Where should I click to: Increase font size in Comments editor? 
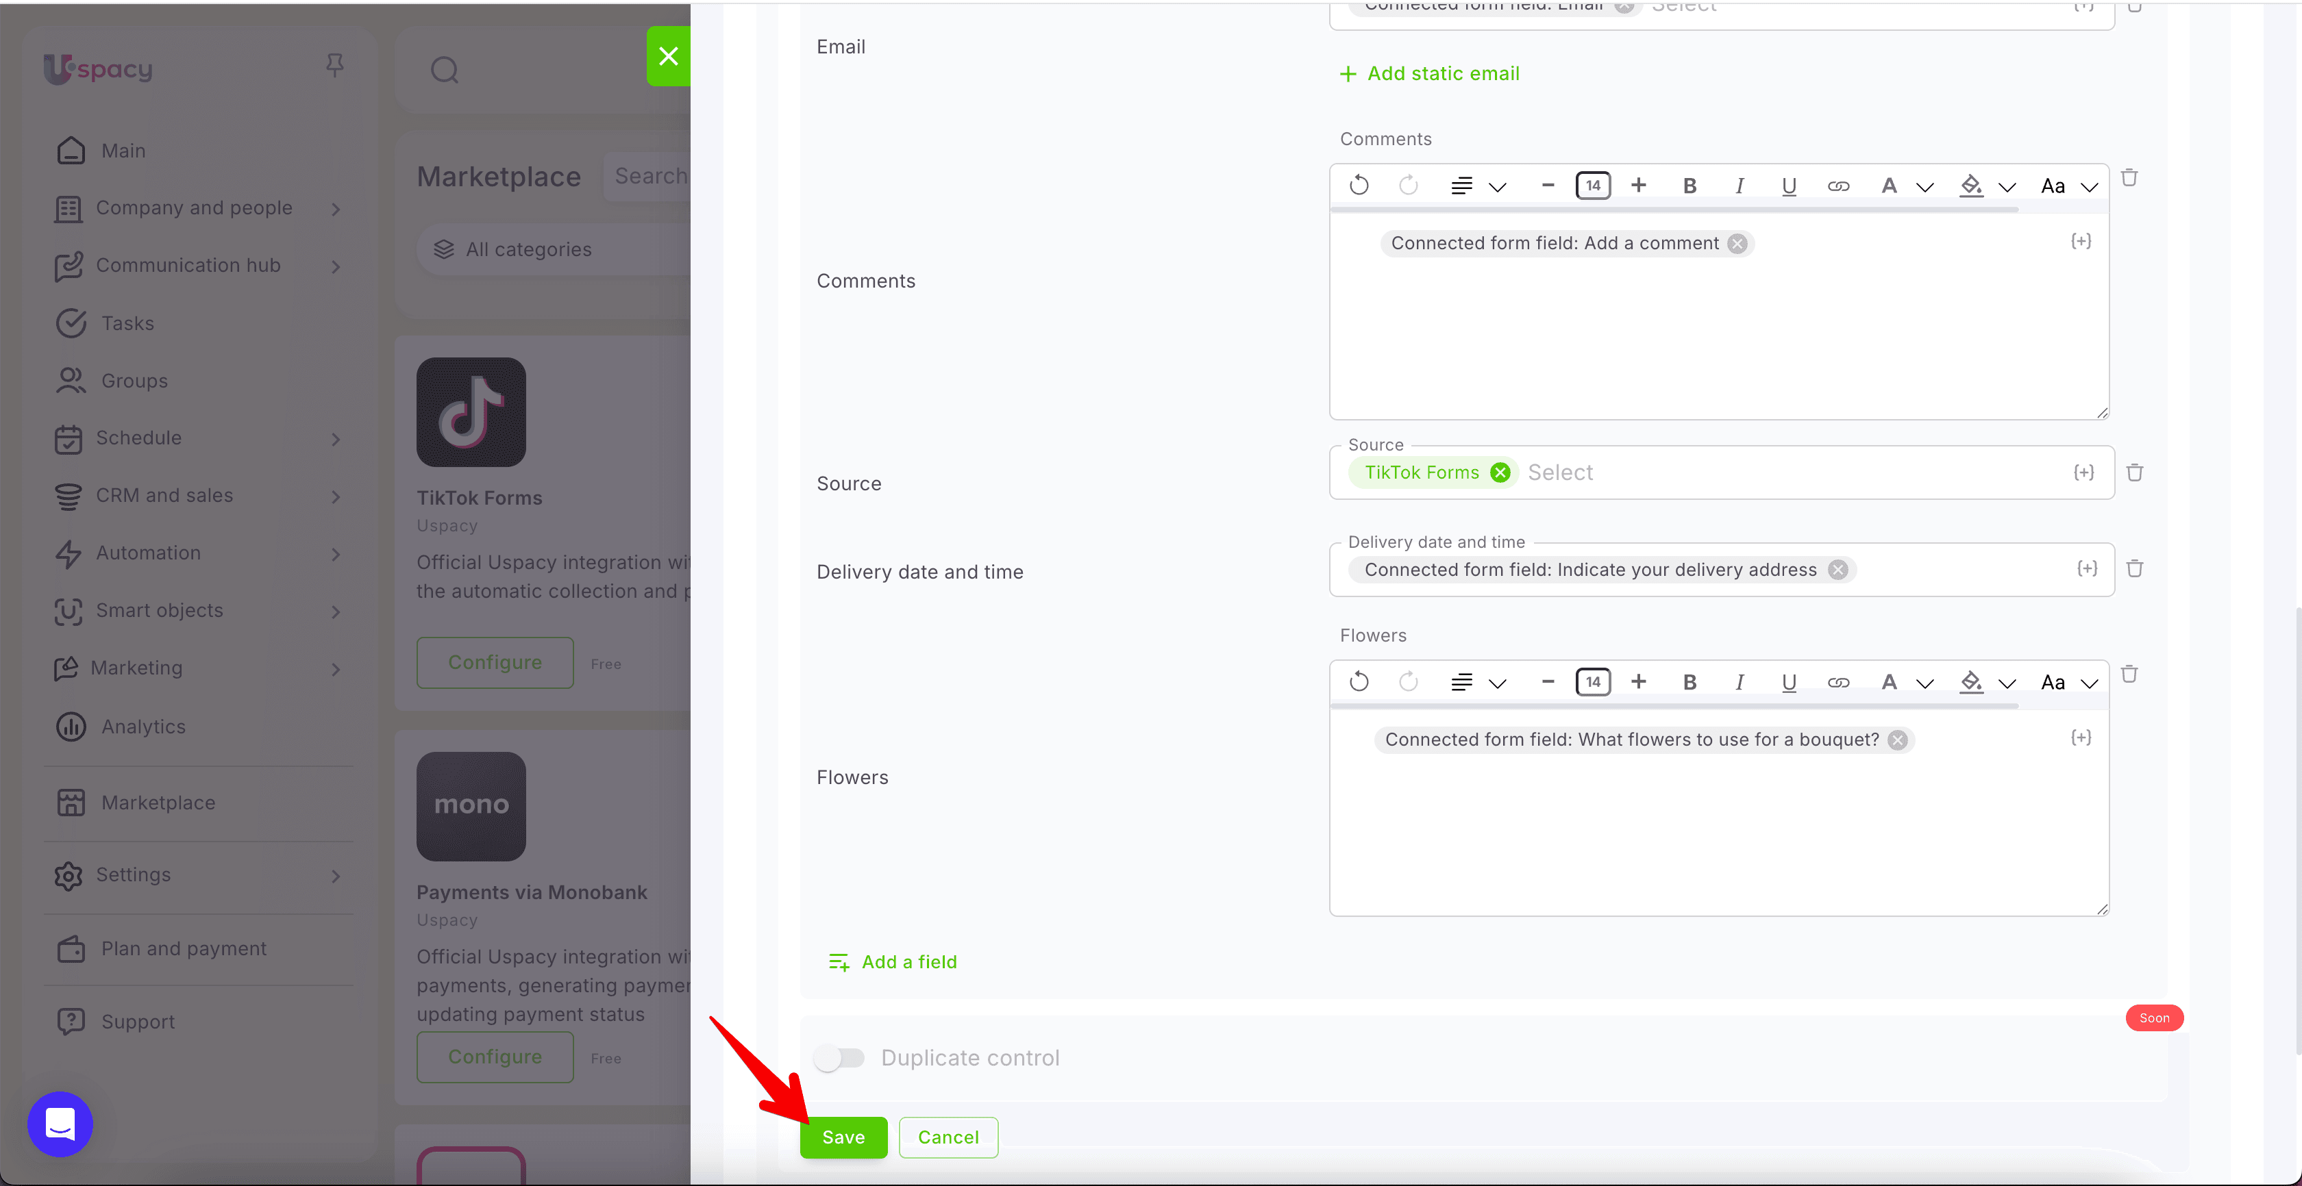point(1638,185)
